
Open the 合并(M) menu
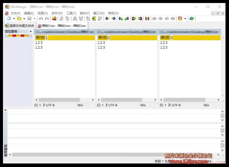point(57,13)
